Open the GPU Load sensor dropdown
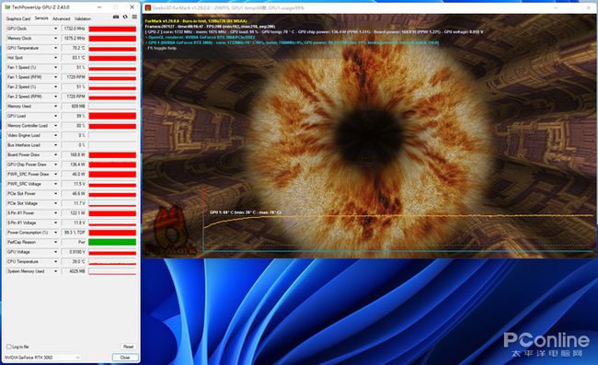Viewport: 598px width, 365px height. [56, 116]
